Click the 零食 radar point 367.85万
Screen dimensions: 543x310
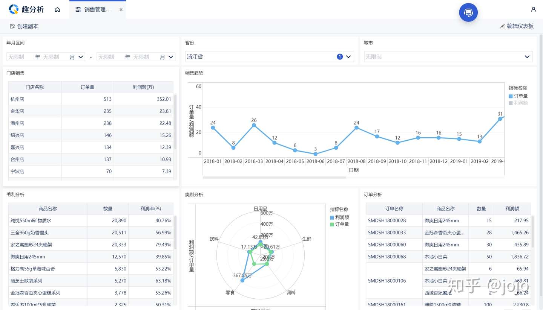click(x=242, y=280)
